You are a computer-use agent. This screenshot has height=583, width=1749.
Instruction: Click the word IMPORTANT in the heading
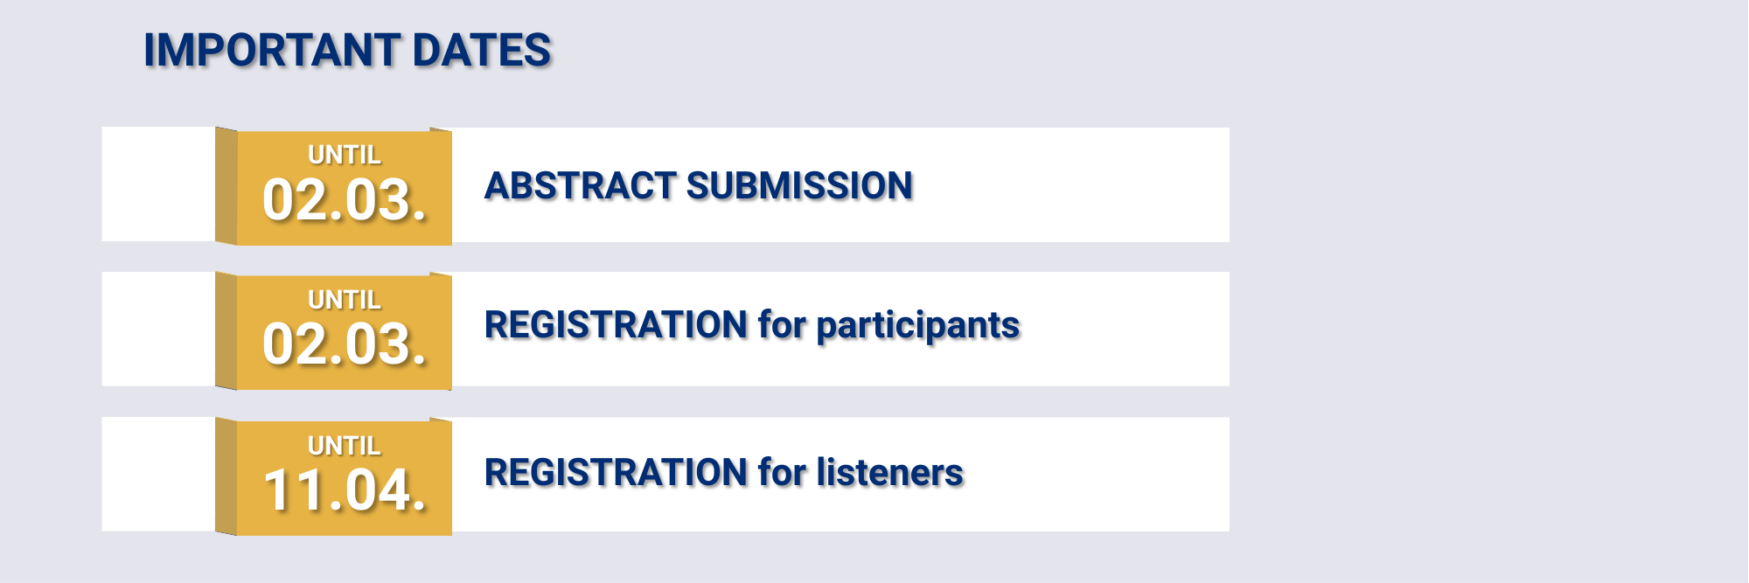[x=272, y=51]
